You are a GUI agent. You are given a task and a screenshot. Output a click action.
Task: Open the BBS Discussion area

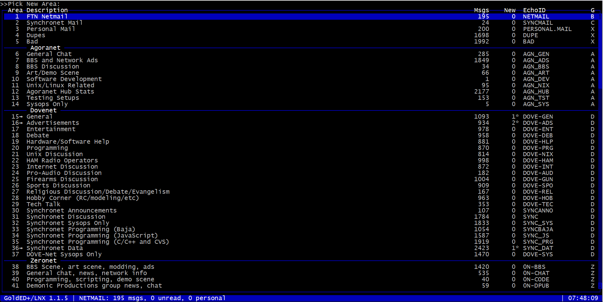coord(301,67)
